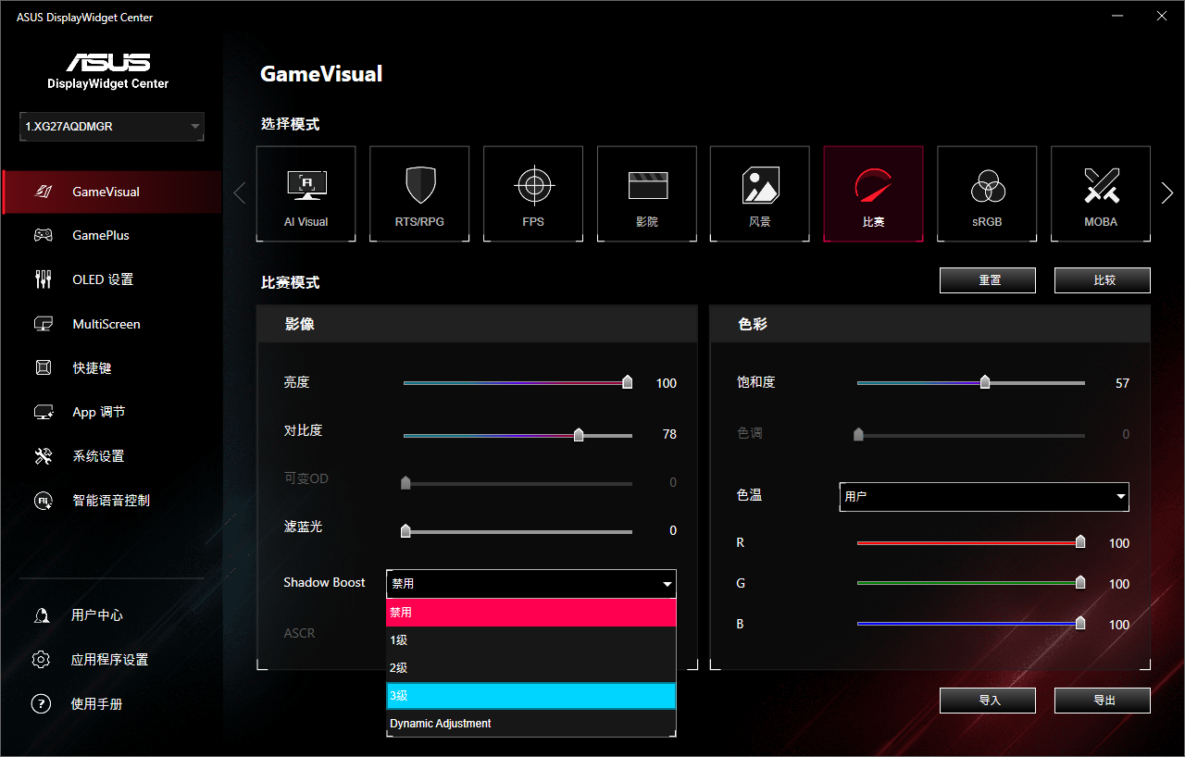Choose the MOBA crossed swords mode
Viewport: 1185px width, 757px height.
(1101, 193)
